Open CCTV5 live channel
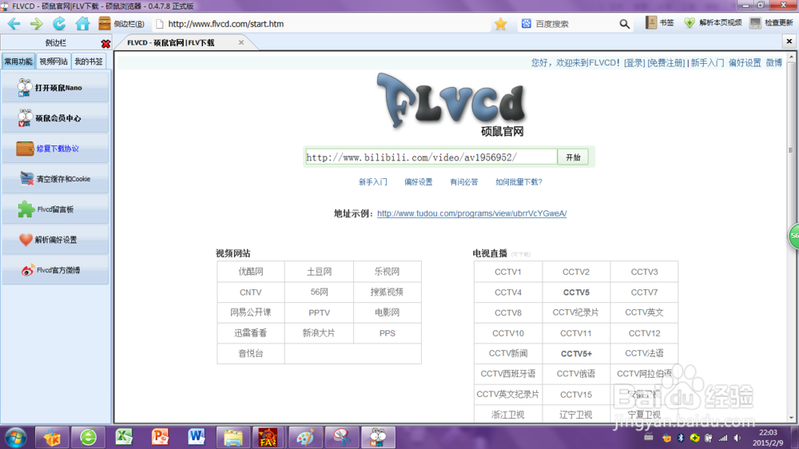Viewport: 799px width, 449px height. 576,292
